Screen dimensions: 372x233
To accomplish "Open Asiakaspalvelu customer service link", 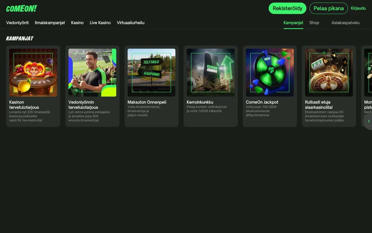I will (x=345, y=23).
